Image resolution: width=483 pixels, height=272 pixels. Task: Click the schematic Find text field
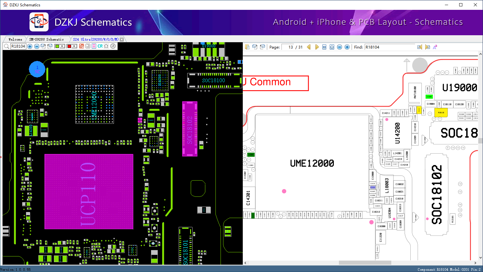(x=390, y=47)
